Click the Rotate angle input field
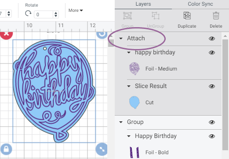This screenshot has width=229, height=159. pyautogui.click(x=44, y=14)
